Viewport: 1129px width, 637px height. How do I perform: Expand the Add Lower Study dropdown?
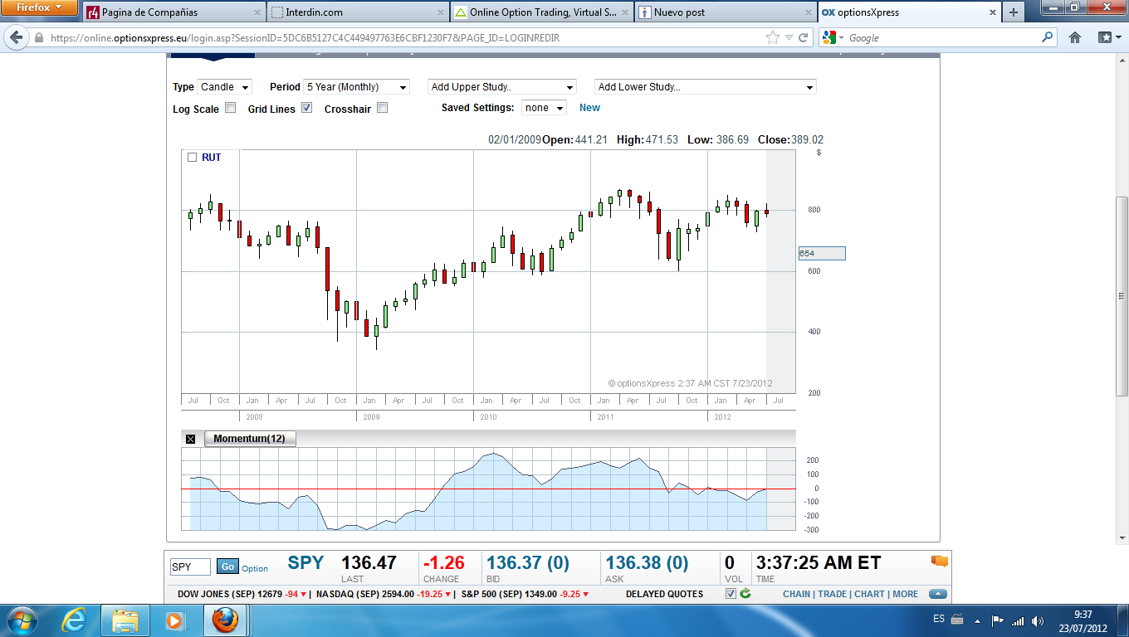click(x=706, y=87)
